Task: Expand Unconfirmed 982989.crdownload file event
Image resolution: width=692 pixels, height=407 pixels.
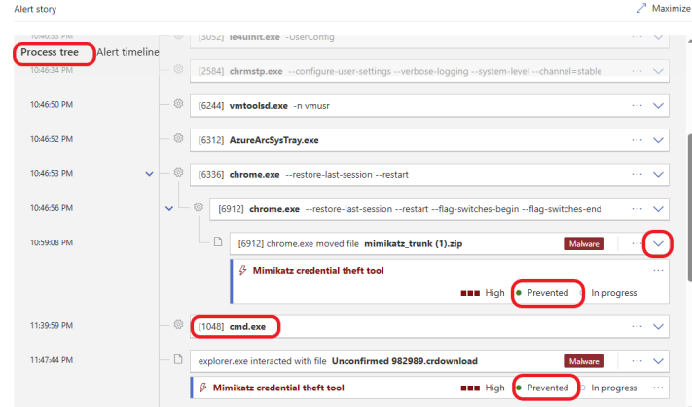Action: (658, 361)
